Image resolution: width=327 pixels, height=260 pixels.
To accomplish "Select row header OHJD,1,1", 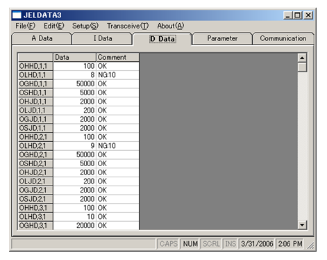I will click(35, 101).
